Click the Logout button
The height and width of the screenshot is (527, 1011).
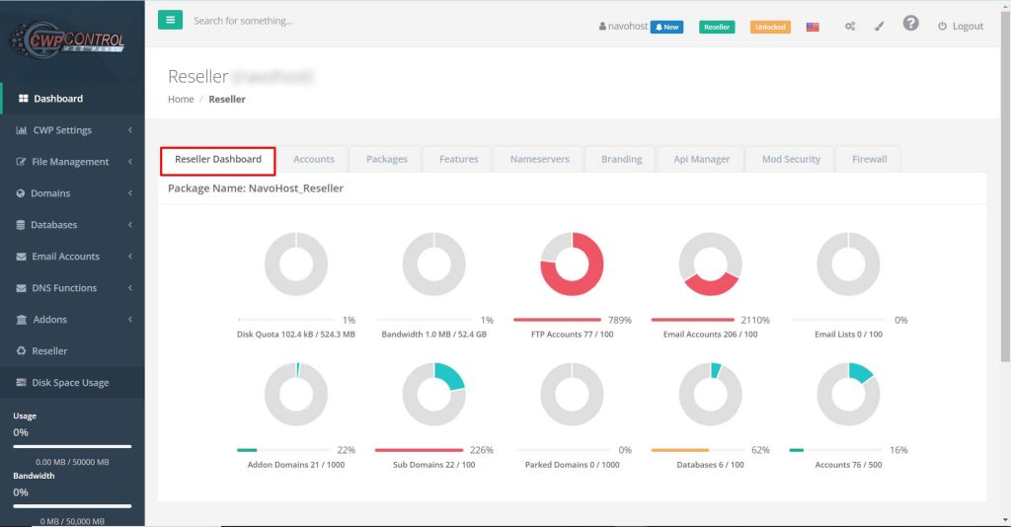click(960, 27)
